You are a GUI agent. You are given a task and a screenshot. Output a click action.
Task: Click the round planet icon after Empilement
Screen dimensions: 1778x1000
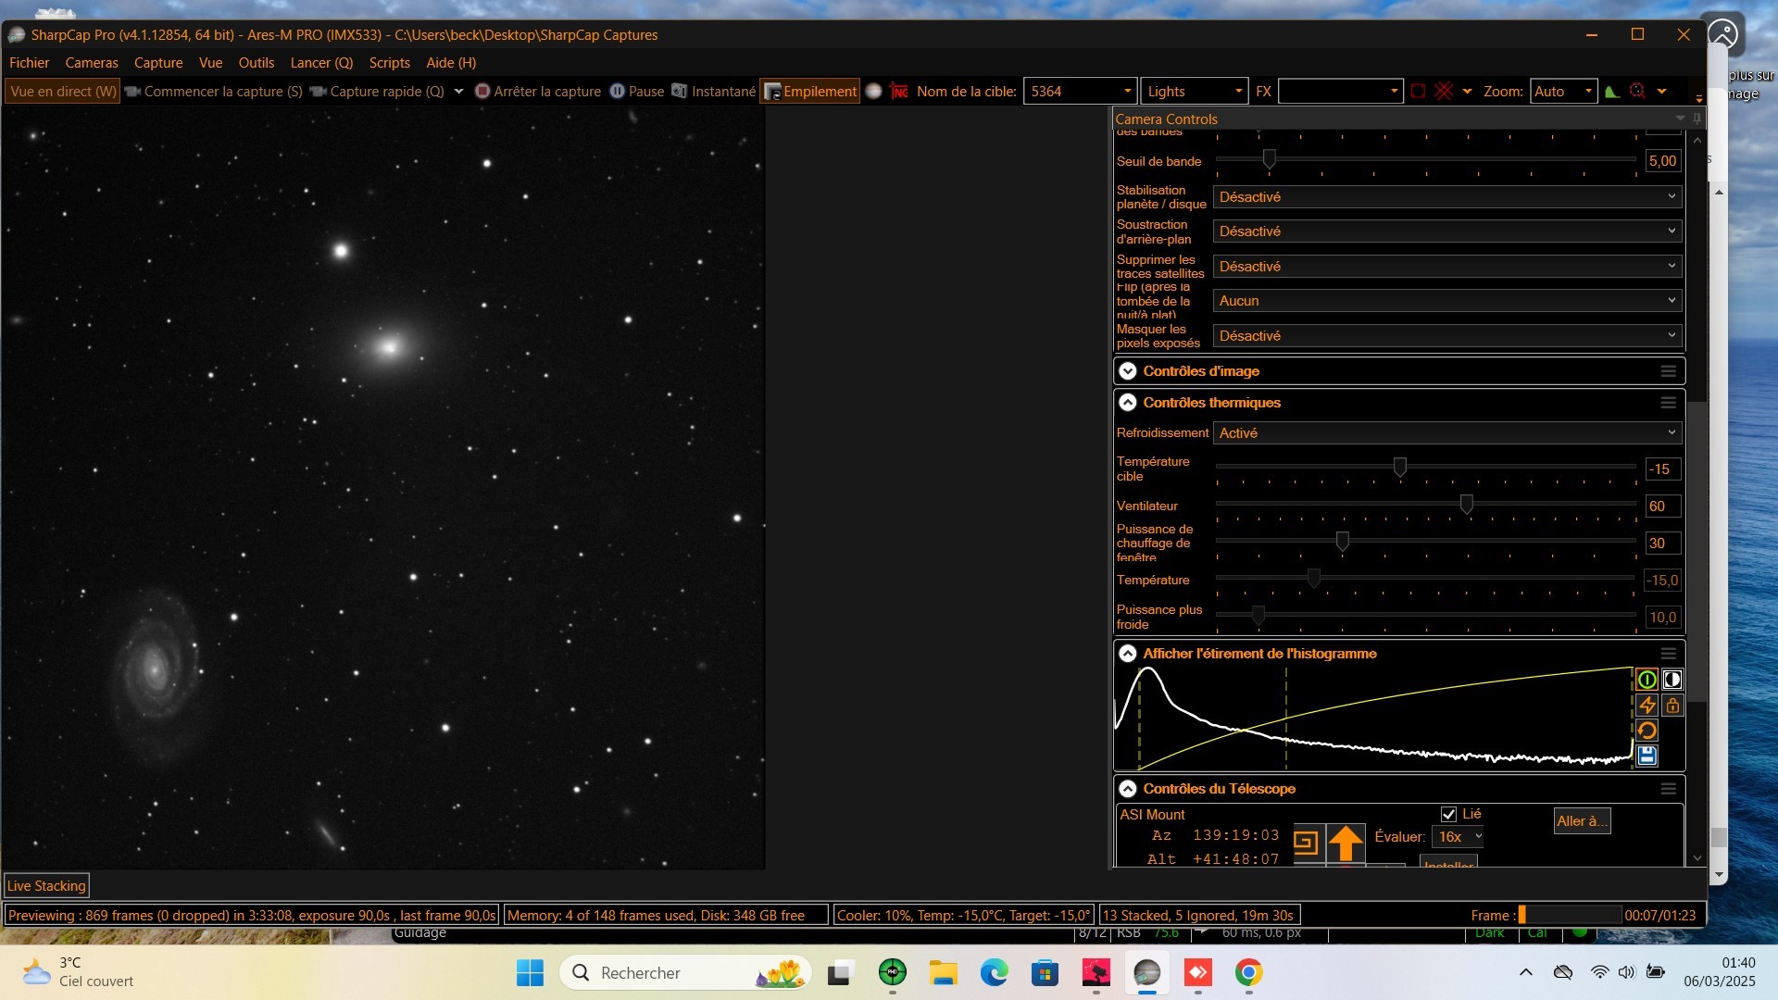pyautogui.click(x=873, y=91)
